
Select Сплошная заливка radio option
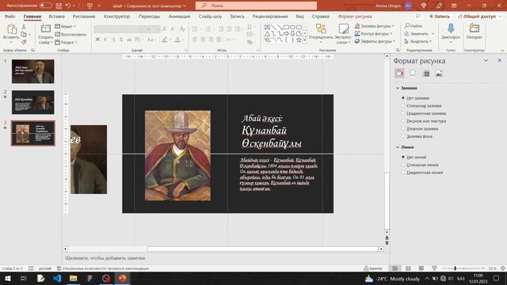pos(403,105)
